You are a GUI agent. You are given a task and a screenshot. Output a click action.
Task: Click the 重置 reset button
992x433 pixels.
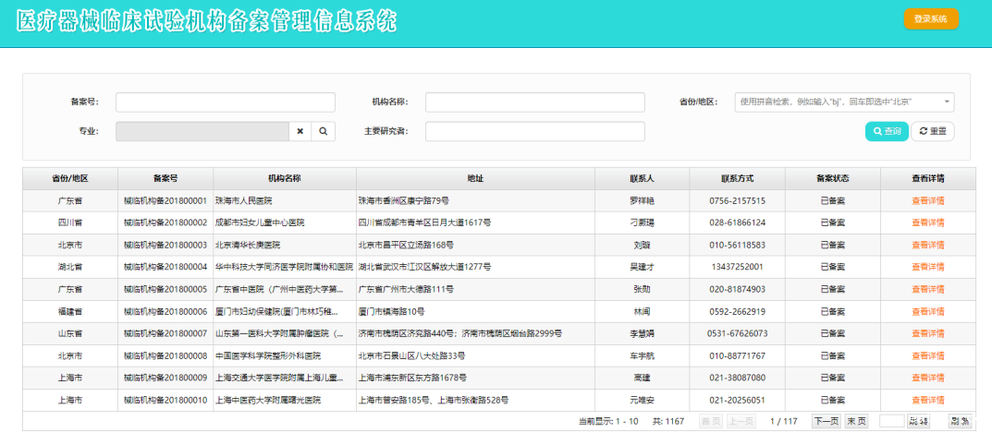[x=932, y=132]
